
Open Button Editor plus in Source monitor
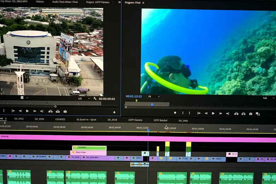click(114, 112)
